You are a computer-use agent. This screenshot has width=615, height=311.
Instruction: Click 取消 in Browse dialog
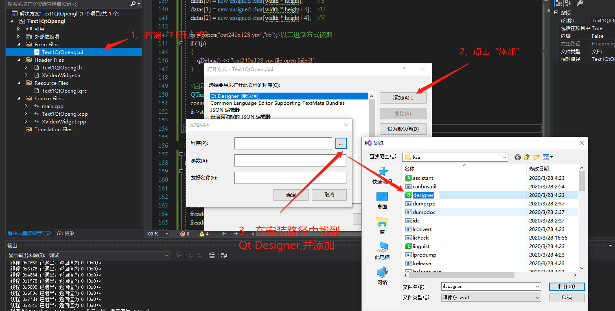pos(567,298)
